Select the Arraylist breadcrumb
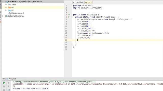This screenshot has height=91, width=163. [78, 2]
